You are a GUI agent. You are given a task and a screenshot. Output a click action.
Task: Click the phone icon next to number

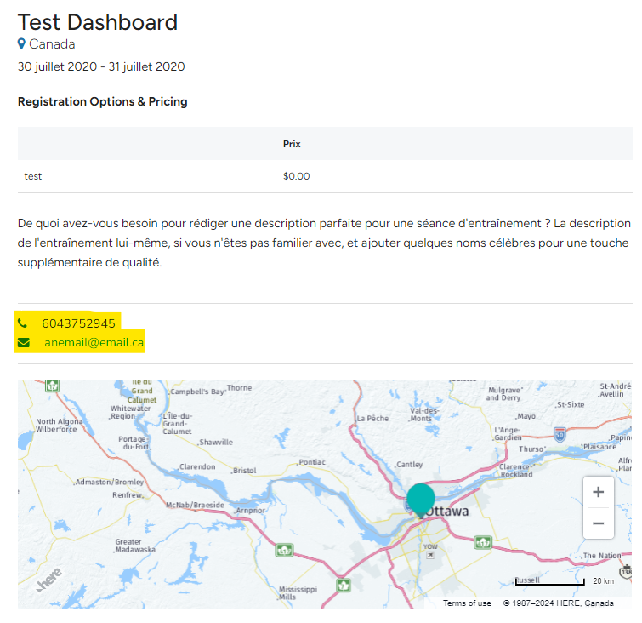[23, 323]
